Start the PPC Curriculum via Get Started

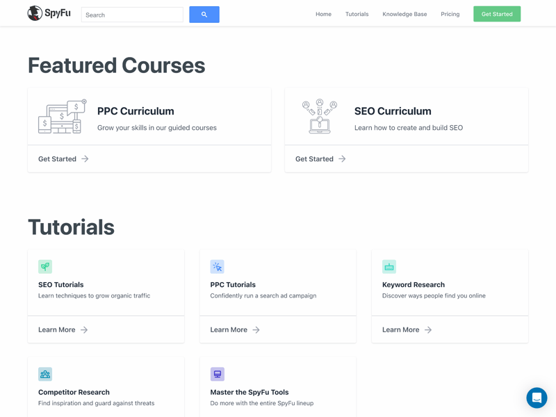click(x=63, y=159)
